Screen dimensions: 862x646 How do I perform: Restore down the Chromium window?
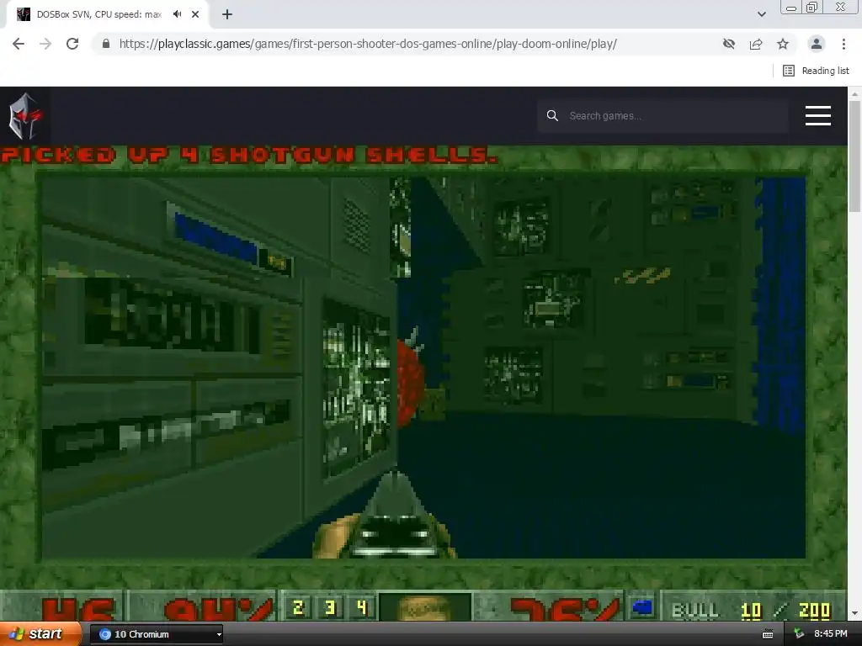tap(812, 7)
